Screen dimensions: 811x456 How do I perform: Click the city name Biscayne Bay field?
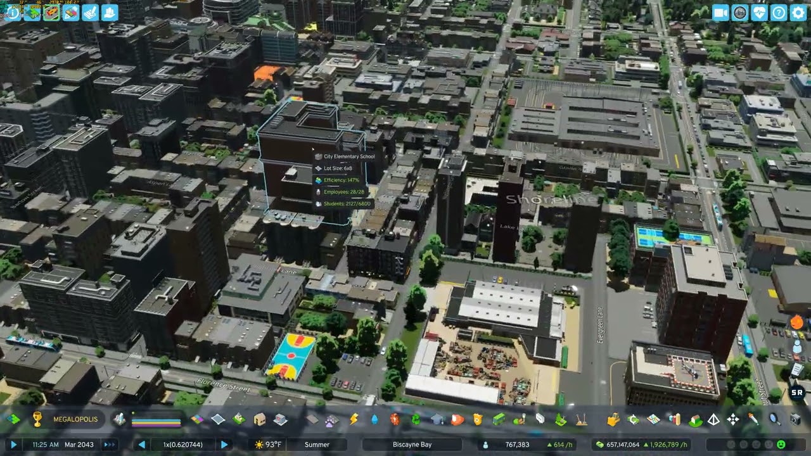point(411,445)
